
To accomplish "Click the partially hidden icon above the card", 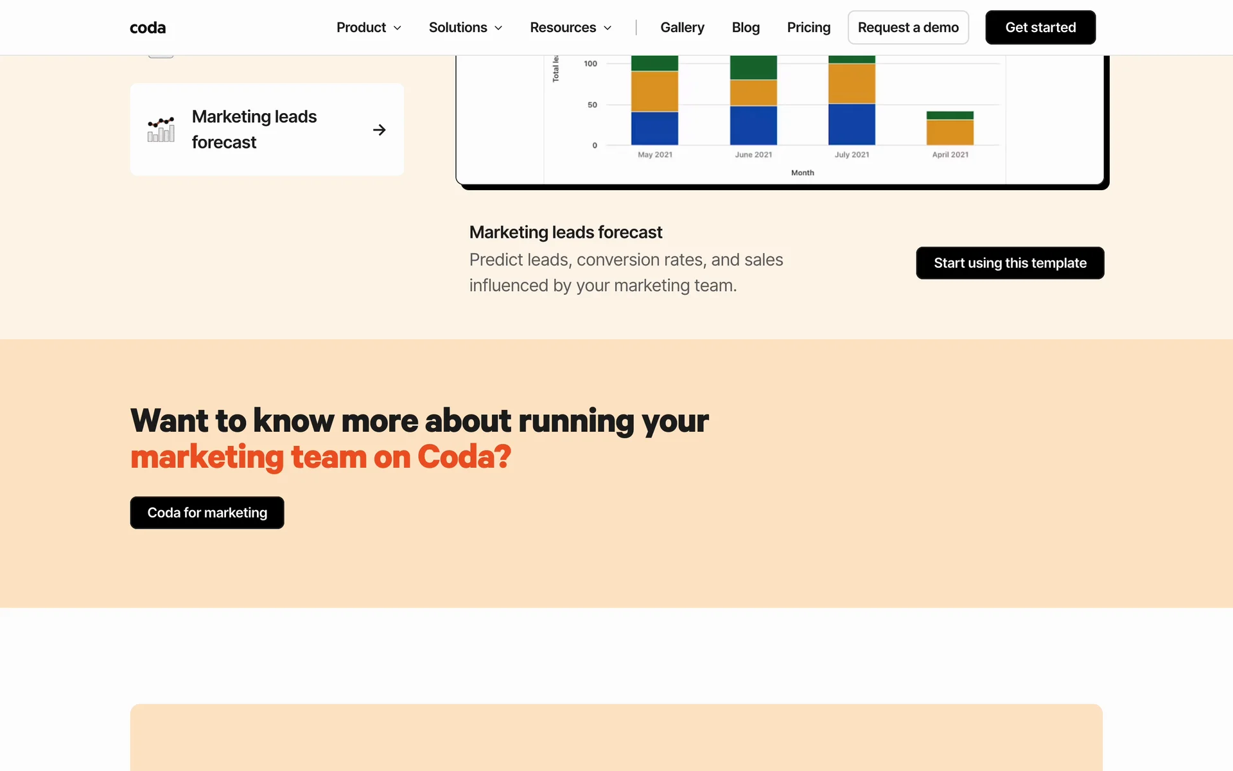I will pos(161,57).
